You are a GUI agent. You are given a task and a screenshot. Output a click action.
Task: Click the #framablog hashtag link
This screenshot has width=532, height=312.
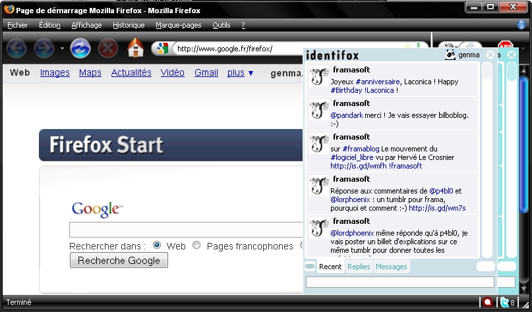361,149
